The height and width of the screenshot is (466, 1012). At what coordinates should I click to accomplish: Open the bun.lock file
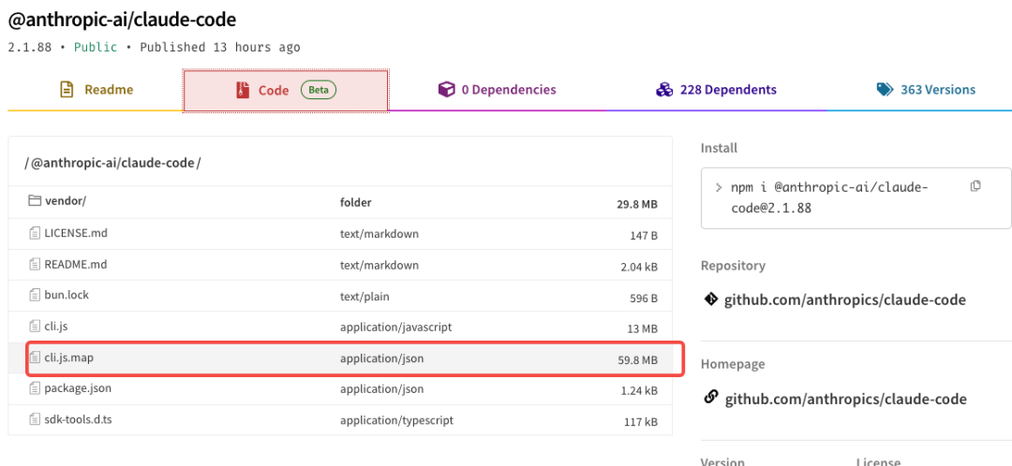click(x=67, y=295)
